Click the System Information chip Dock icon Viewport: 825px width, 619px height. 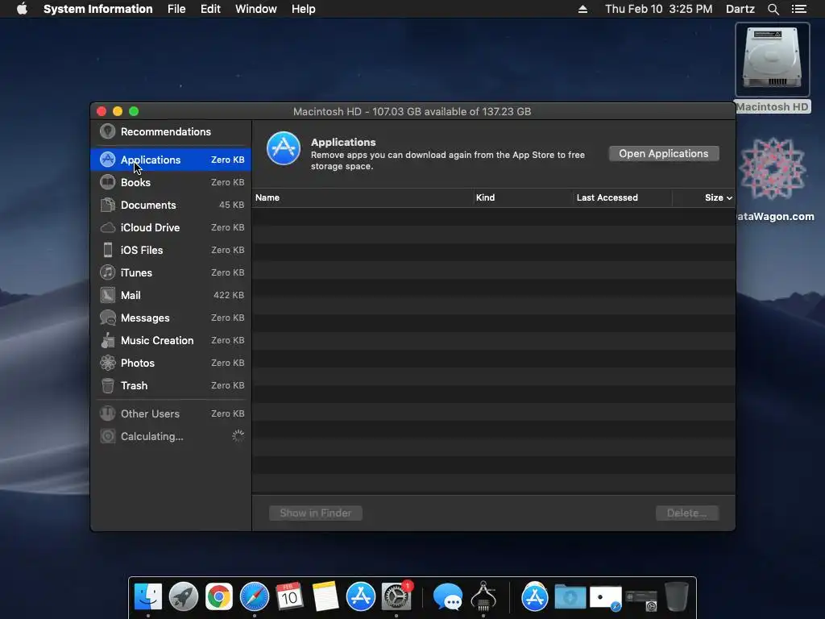(483, 597)
